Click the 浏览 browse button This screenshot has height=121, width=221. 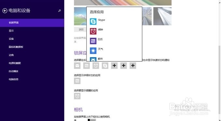[80, 30]
